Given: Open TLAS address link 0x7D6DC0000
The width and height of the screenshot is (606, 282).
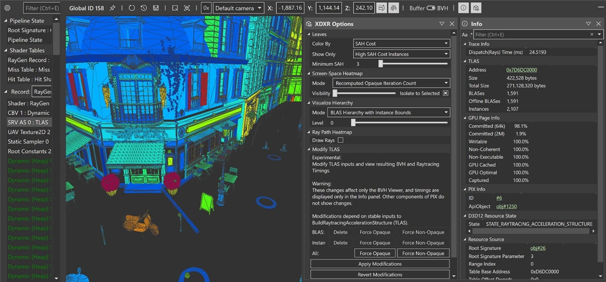Looking at the screenshot, I should point(521,70).
